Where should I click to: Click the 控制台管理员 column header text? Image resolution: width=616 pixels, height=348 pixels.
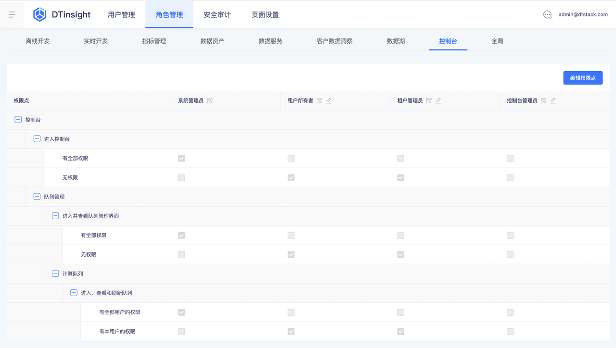click(x=522, y=100)
